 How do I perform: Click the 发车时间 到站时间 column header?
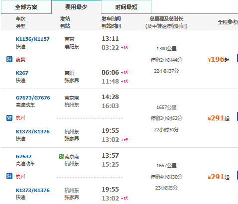(111, 22)
